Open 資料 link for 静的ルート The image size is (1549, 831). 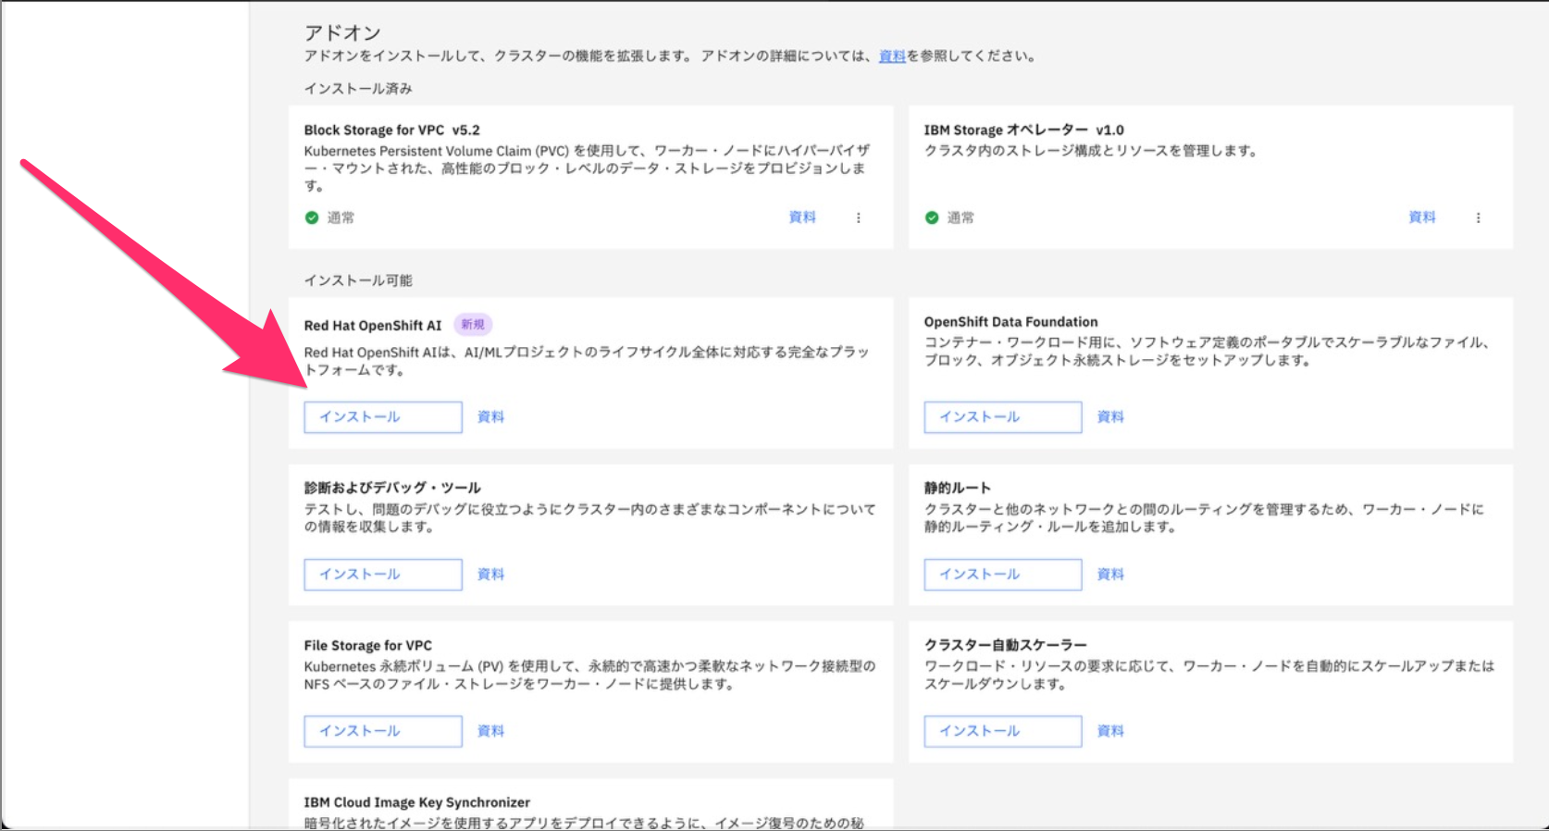(1110, 575)
